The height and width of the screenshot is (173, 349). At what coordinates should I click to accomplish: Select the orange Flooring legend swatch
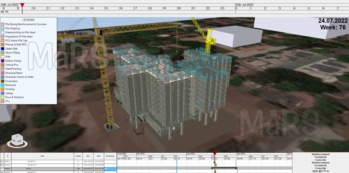click(x=3, y=89)
